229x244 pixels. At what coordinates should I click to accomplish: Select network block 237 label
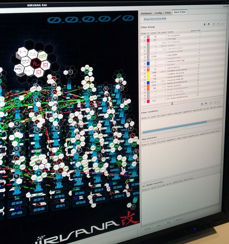pyautogui.click(x=99, y=190)
